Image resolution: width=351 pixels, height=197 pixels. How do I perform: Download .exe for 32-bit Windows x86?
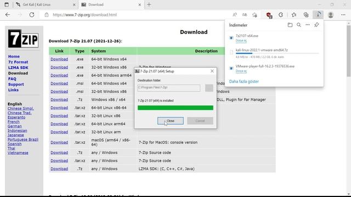[59, 67]
